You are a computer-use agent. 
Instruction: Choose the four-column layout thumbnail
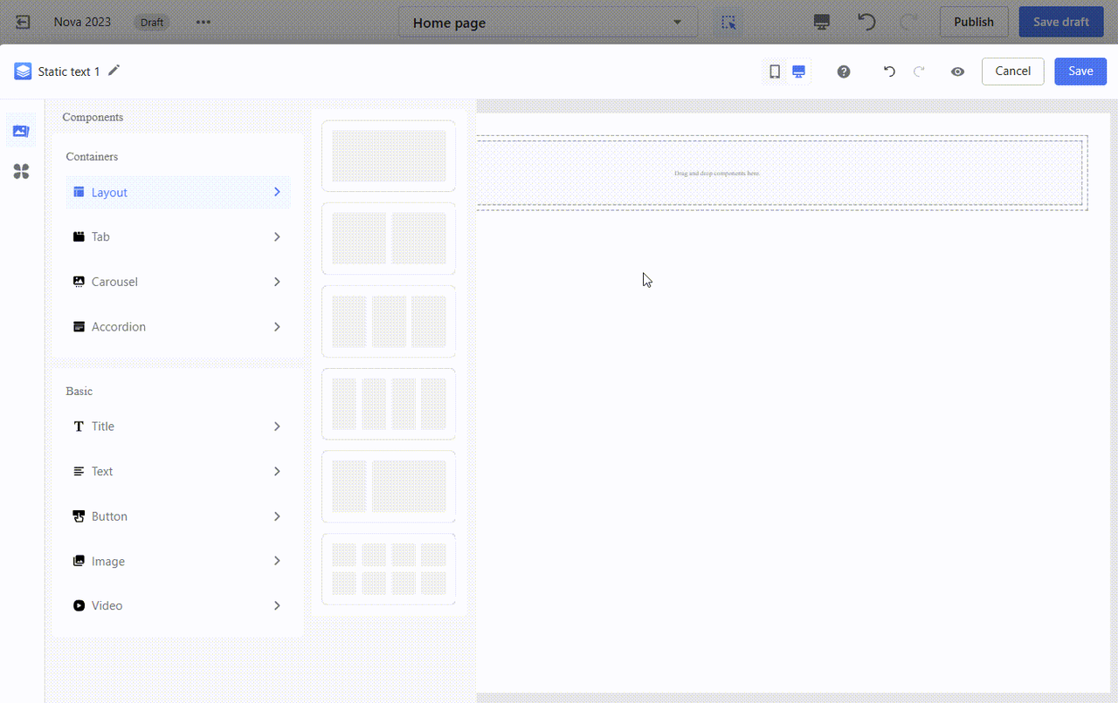(389, 404)
